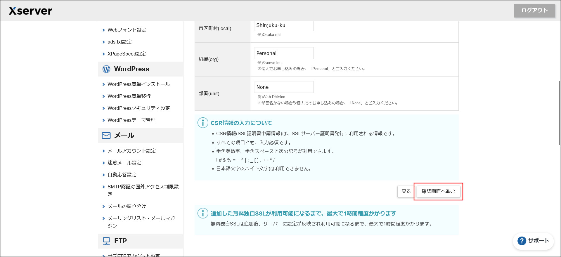This screenshot has width=561, height=257.
Task: Open WordPress簡単インストール menu item
Action: coord(138,84)
